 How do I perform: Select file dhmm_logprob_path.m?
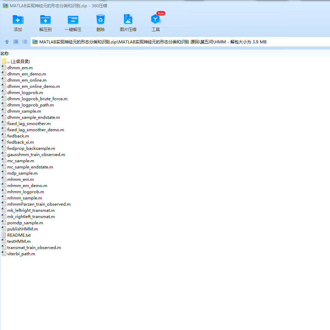pyautogui.click(x=30, y=105)
